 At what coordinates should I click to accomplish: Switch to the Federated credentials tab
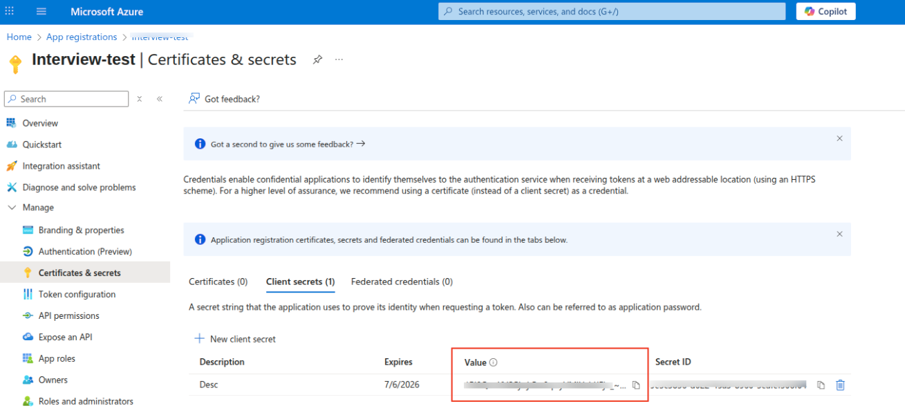pyautogui.click(x=402, y=282)
